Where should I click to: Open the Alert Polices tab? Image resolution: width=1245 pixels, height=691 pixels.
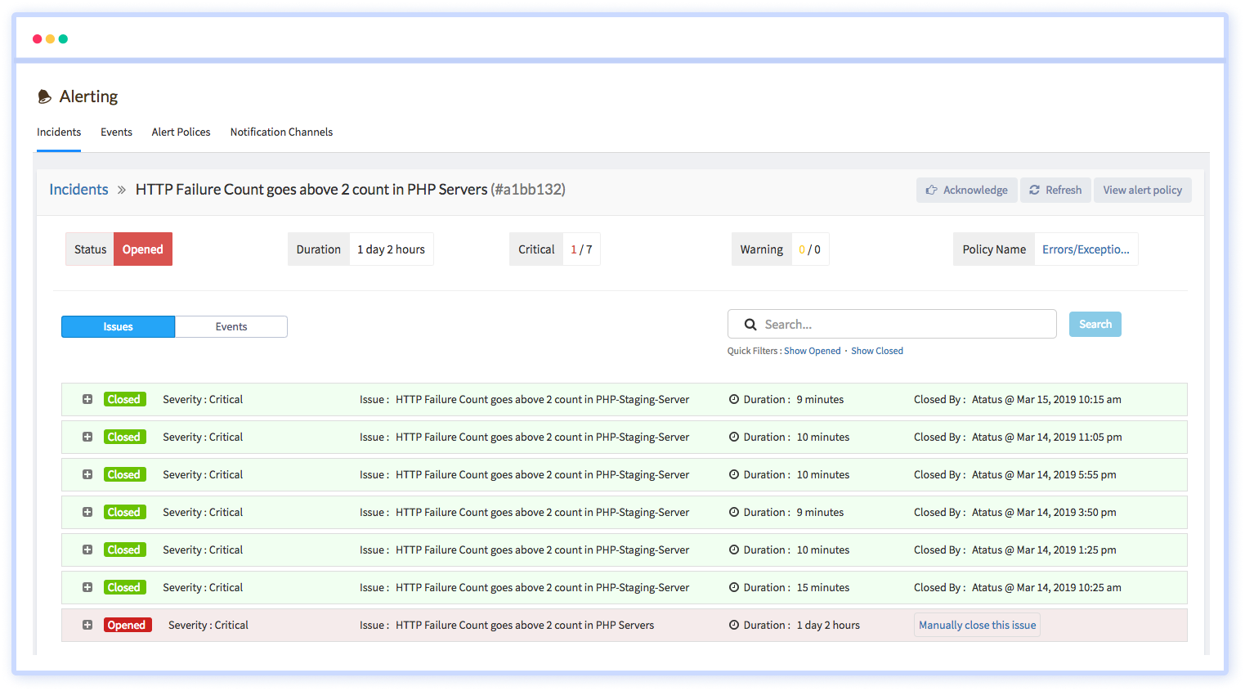(x=181, y=132)
